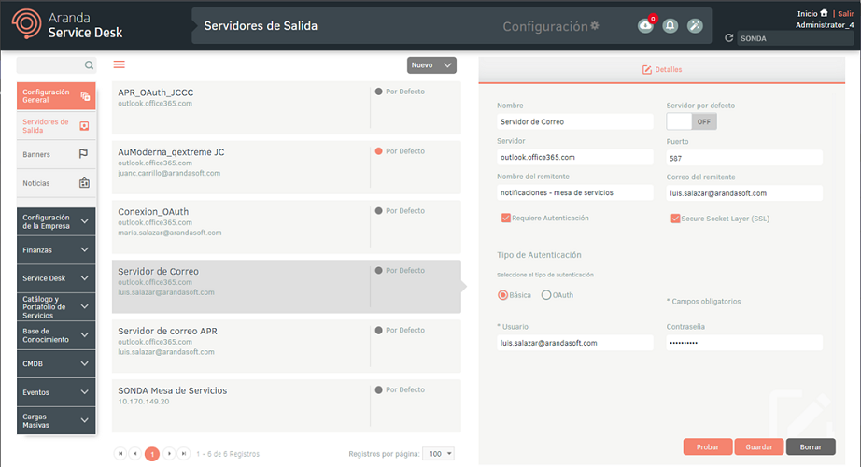This screenshot has width=861, height=467.
Task: Open the Detalles tab
Action: 662,70
